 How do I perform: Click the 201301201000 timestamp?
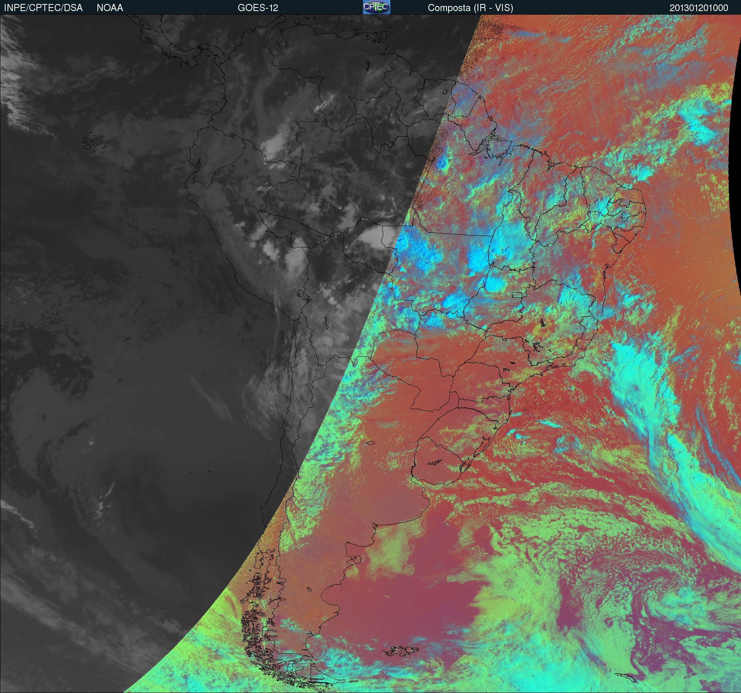click(x=699, y=8)
